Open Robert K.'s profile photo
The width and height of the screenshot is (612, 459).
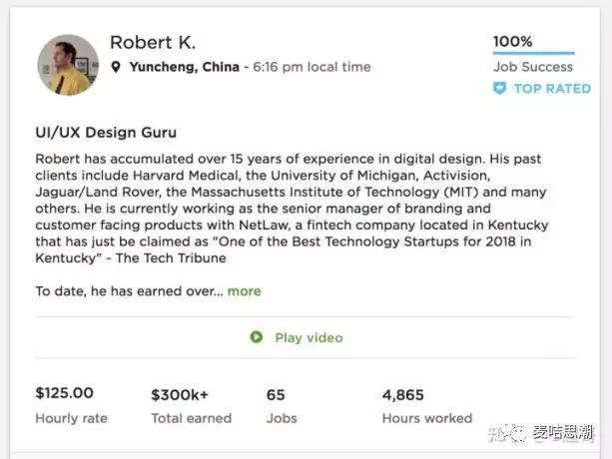coord(68,65)
